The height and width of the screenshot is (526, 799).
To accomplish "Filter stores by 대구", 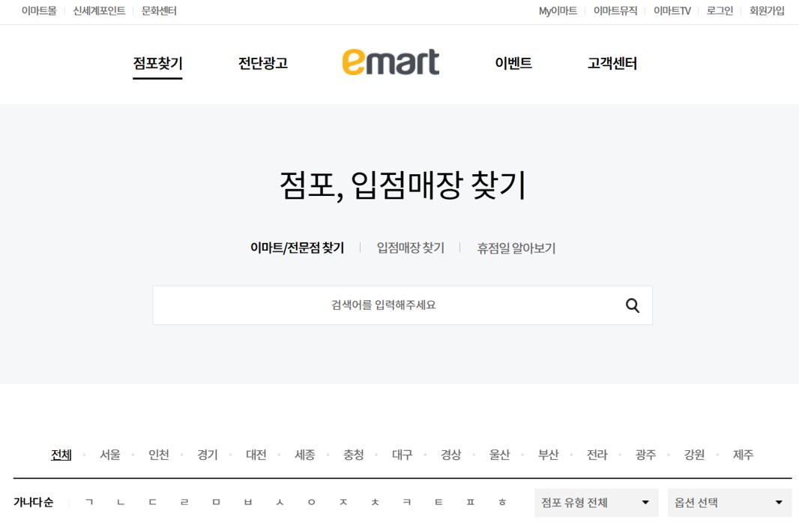I will click(402, 455).
